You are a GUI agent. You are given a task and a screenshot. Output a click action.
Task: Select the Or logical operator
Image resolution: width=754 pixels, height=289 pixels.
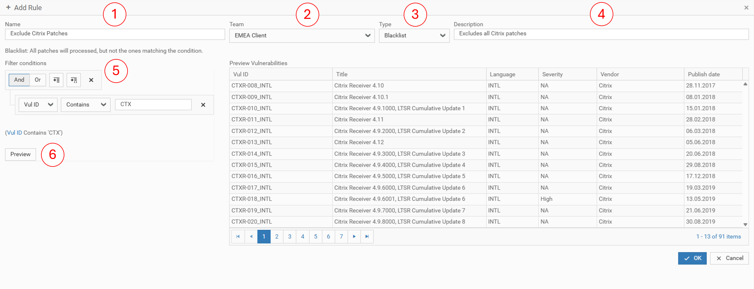click(x=38, y=80)
